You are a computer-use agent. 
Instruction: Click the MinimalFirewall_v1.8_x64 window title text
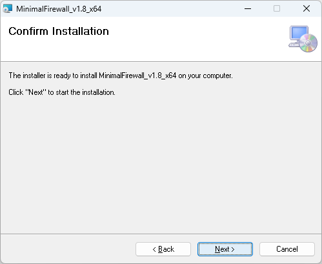click(x=59, y=9)
